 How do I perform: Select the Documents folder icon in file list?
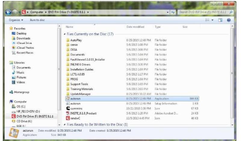pyautogui.click(x=68, y=55)
